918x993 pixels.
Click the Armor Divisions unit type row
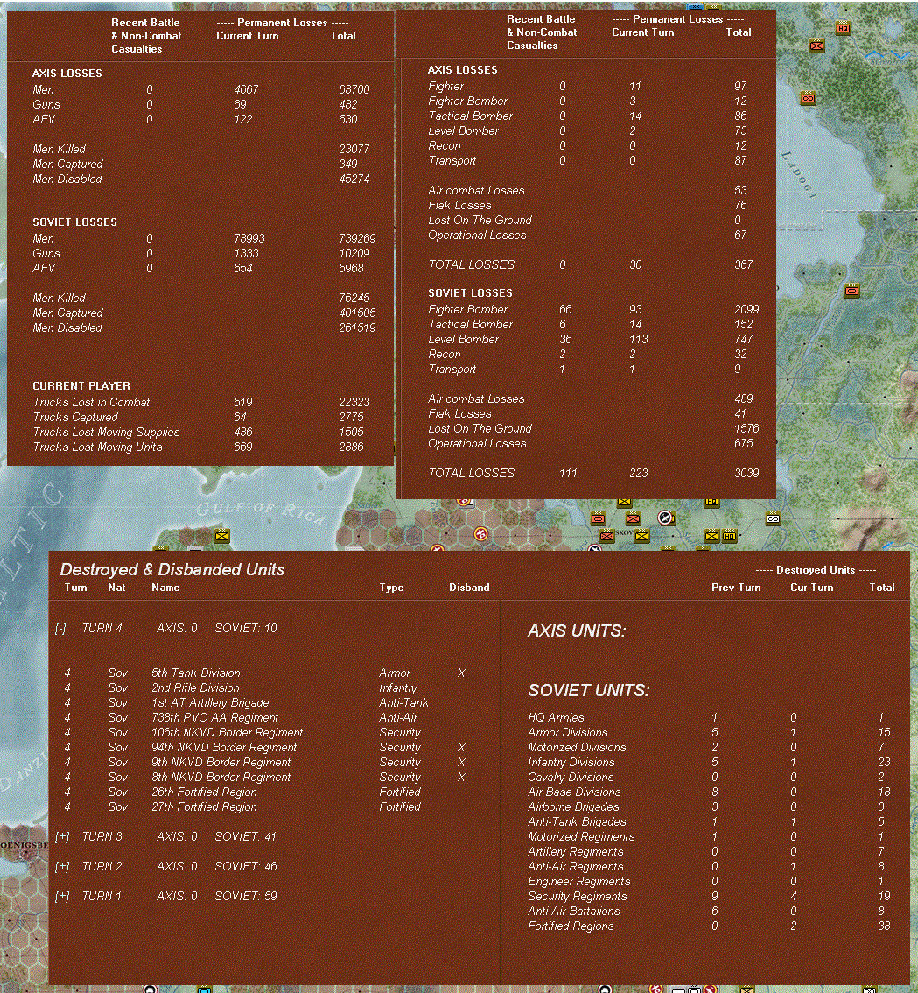(x=709, y=733)
